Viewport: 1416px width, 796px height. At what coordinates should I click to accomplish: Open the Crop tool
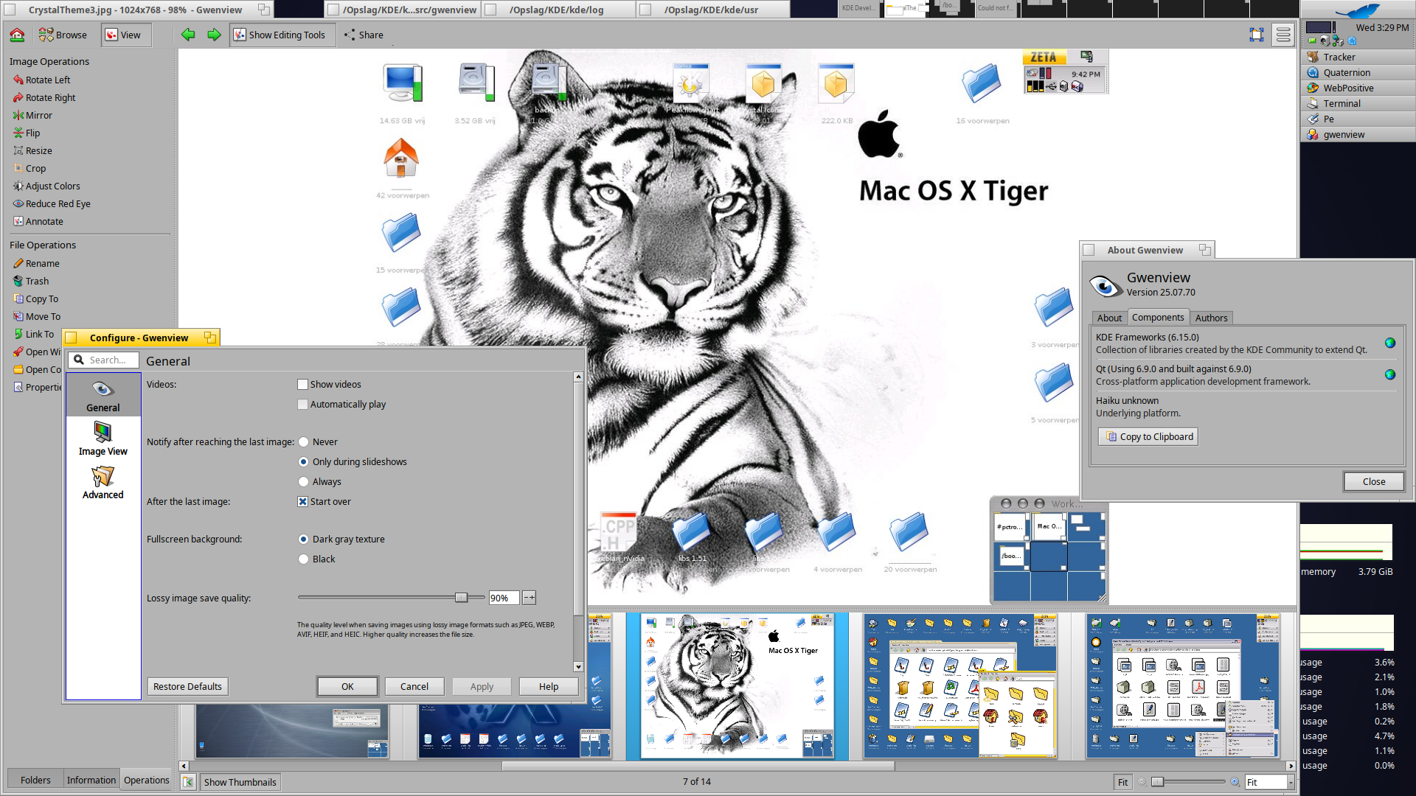pyautogui.click(x=35, y=168)
